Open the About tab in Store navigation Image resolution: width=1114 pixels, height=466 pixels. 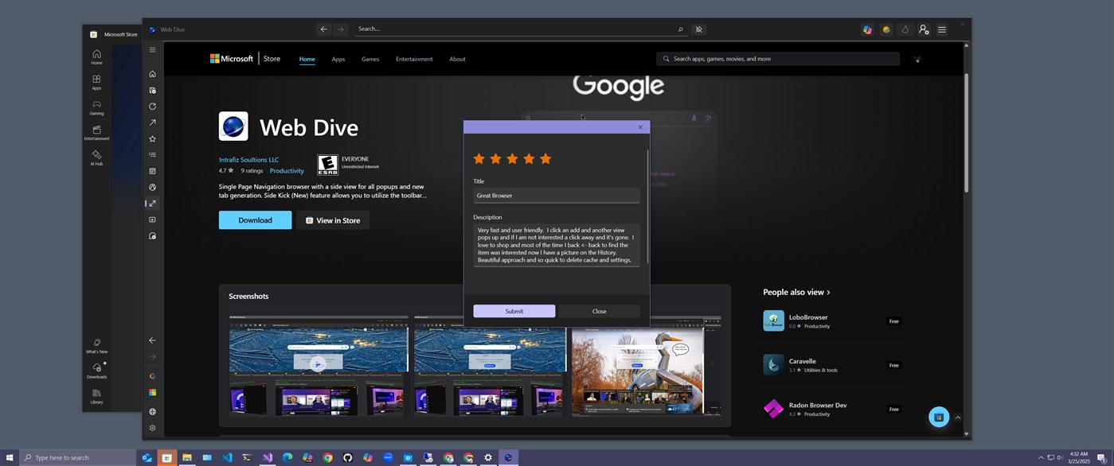point(457,59)
